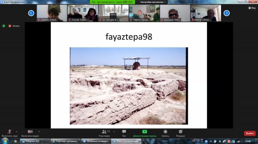Open the Участники participants panel

tap(104, 133)
